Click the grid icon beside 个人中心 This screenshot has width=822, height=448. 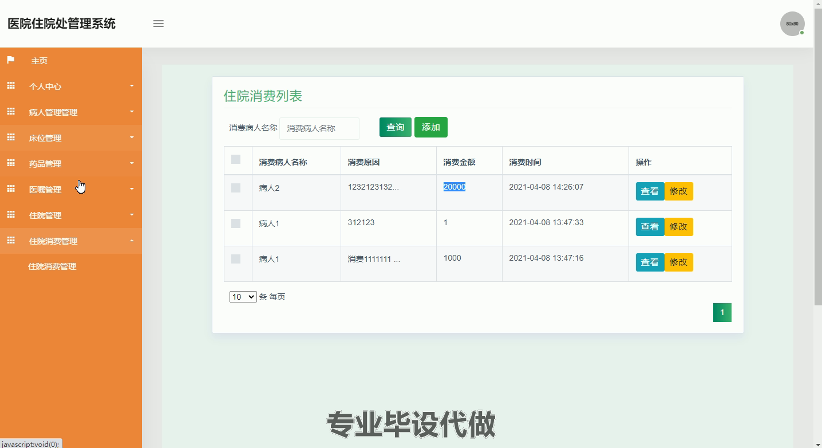(x=10, y=86)
